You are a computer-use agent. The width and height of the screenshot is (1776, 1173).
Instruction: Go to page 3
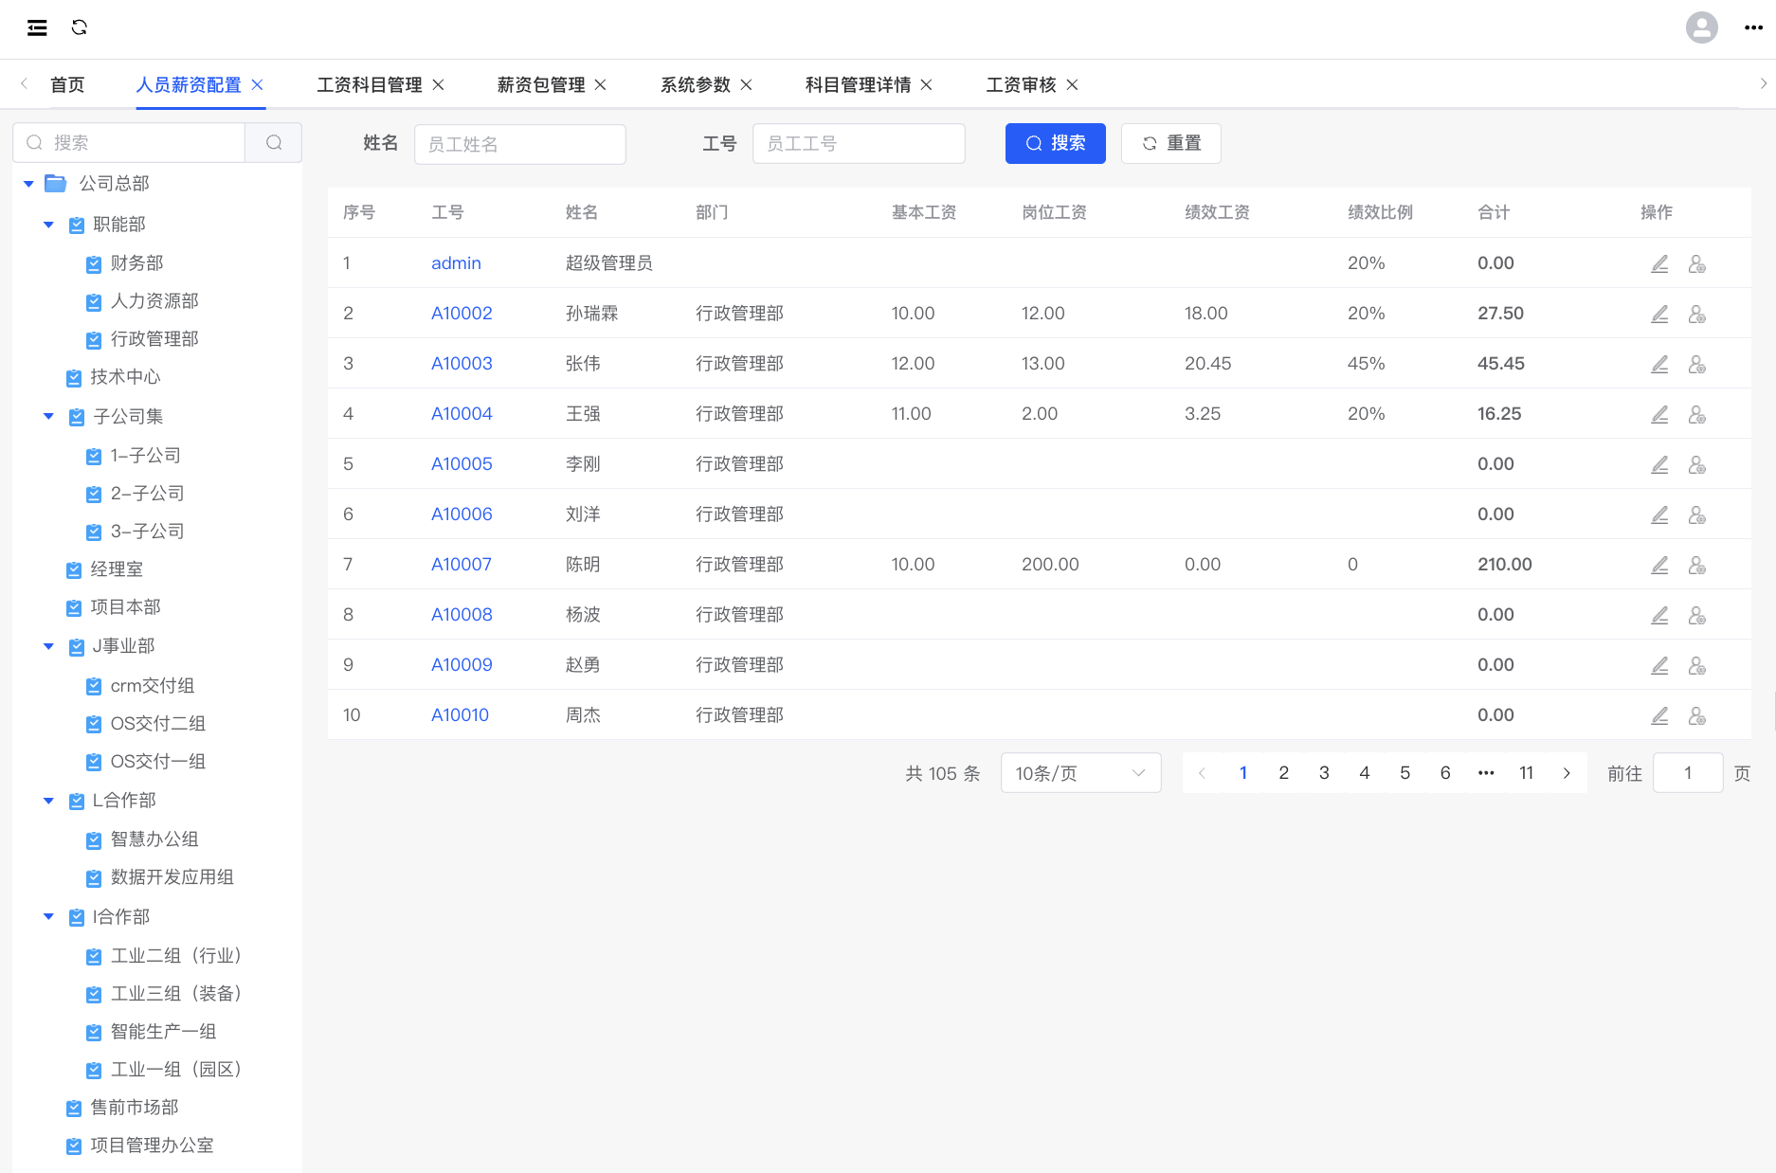pyautogui.click(x=1324, y=773)
